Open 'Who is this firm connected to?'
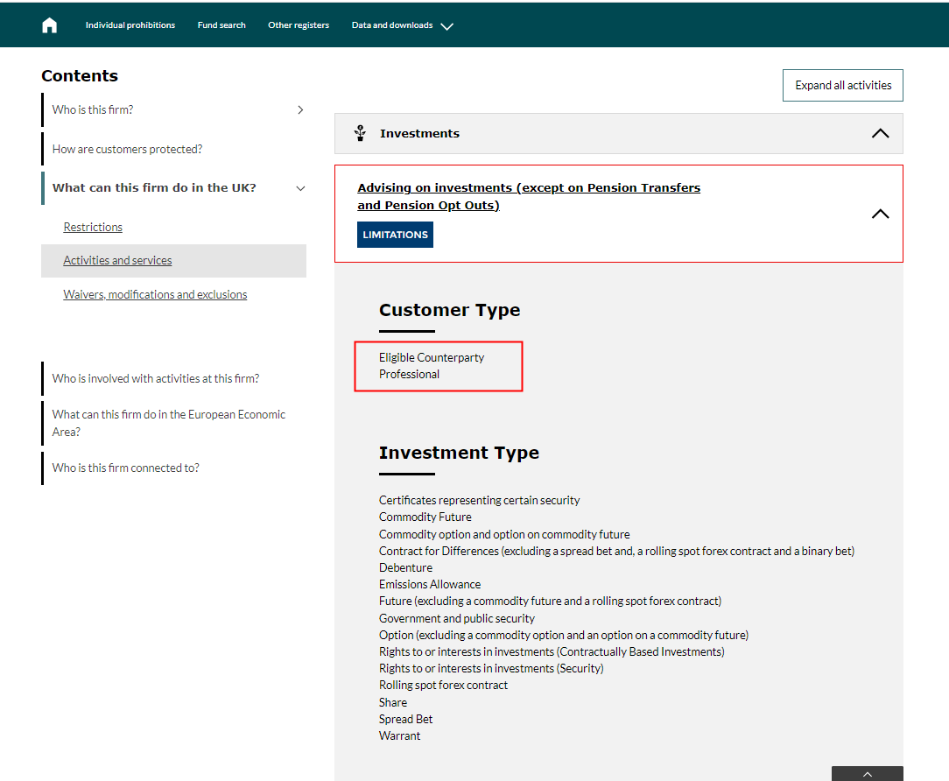This screenshot has width=949, height=781. [125, 468]
